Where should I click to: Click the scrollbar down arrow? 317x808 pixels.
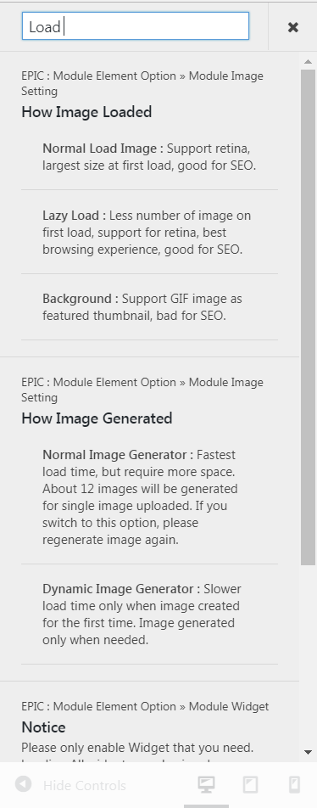308,752
